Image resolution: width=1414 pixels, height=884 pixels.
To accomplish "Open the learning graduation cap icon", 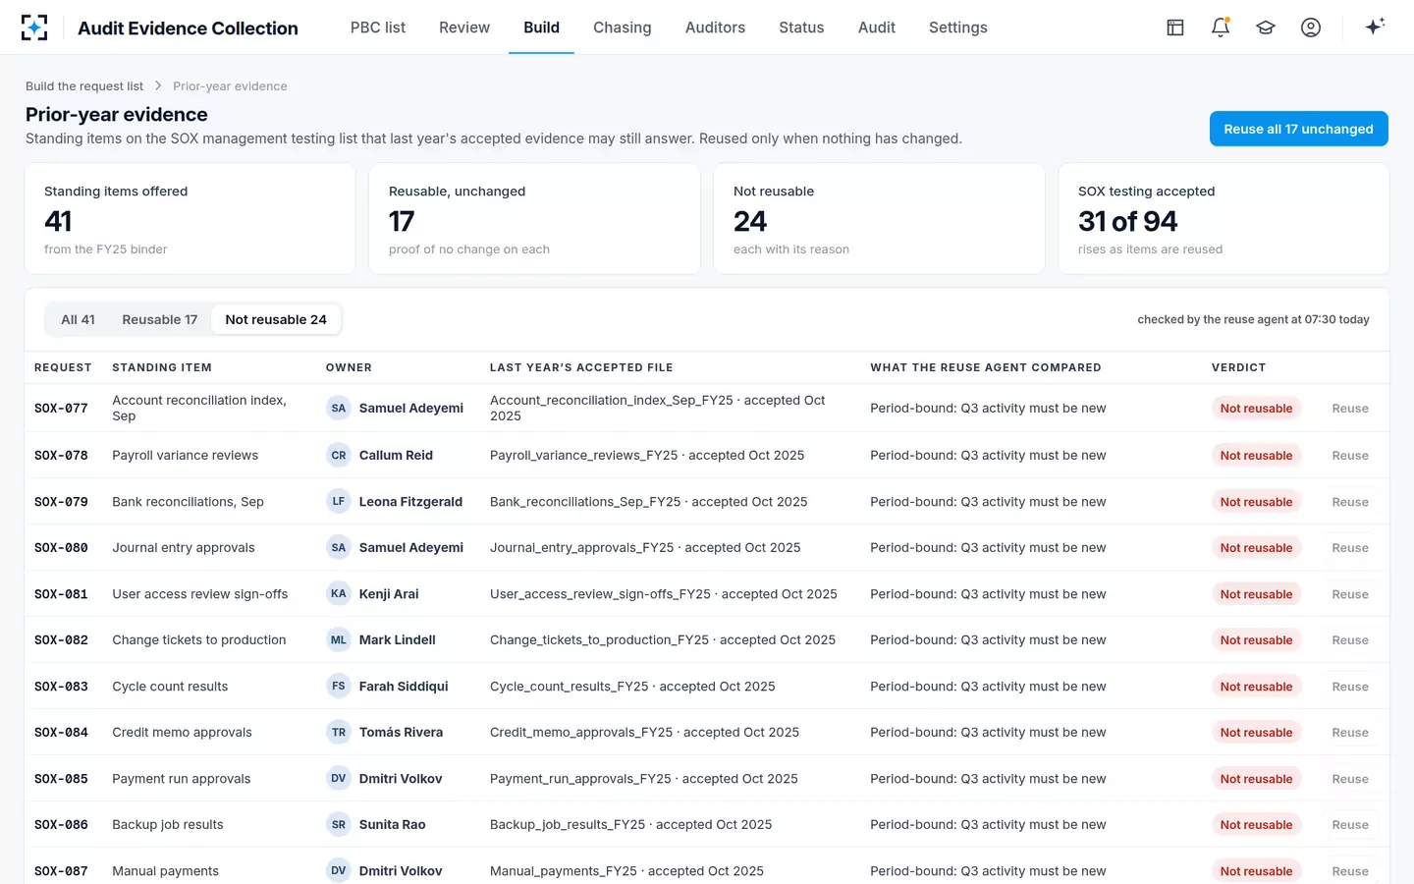I will point(1266,28).
